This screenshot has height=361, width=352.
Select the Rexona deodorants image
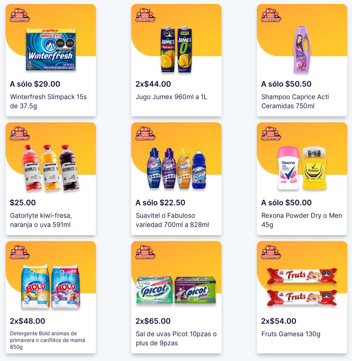coord(302,168)
